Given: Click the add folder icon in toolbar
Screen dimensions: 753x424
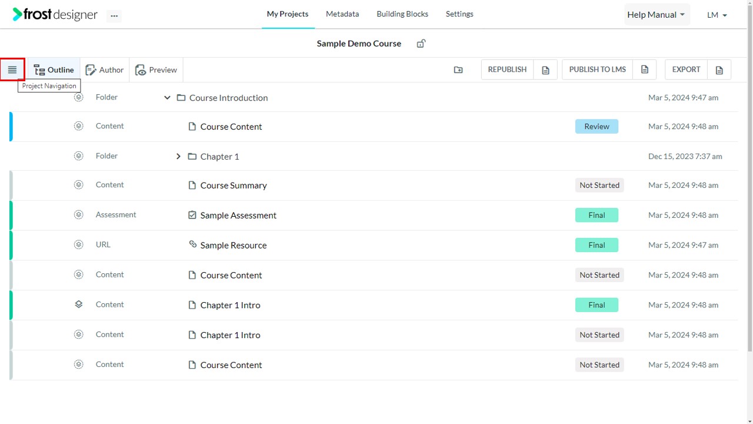Looking at the screenshot, I should coord(458,69).
